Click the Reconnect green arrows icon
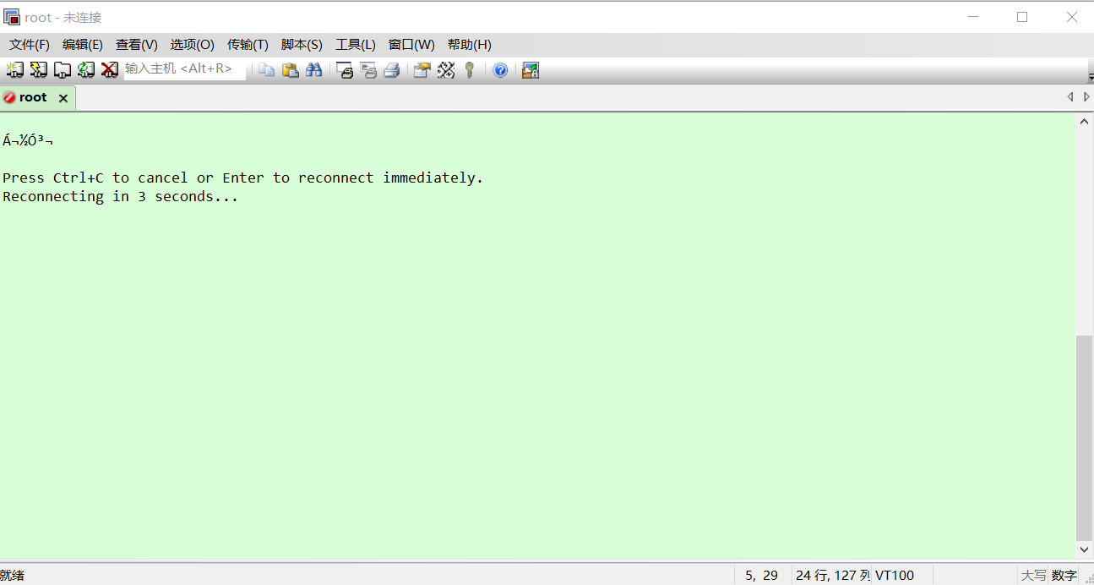The image size is (1094, 585). point(86,70)
